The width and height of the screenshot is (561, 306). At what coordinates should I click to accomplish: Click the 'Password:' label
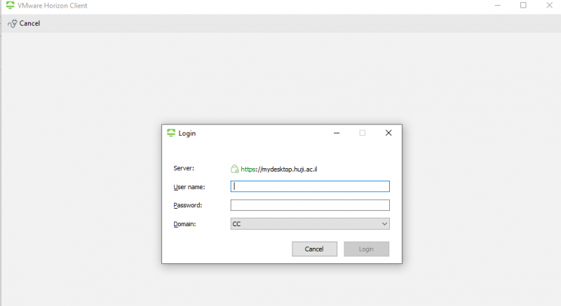click(188, 205)
